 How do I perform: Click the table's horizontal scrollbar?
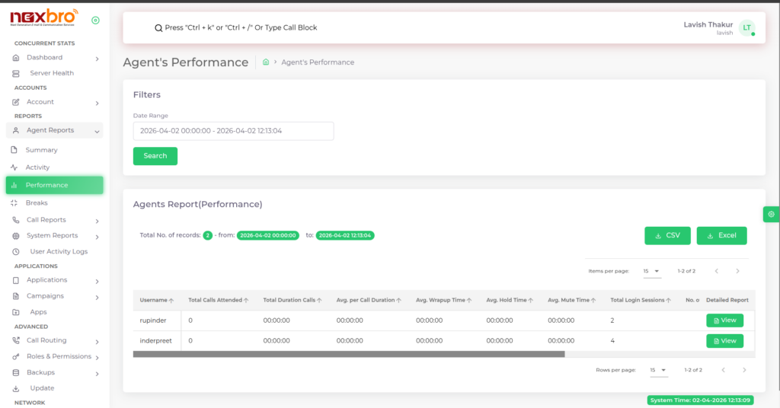tap(348, 354)
